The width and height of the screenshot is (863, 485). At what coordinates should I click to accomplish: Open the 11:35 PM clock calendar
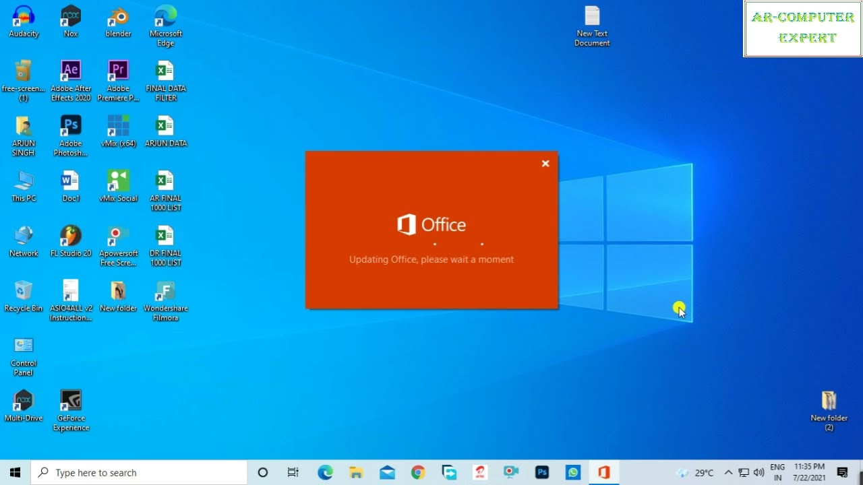coord(809,472)
